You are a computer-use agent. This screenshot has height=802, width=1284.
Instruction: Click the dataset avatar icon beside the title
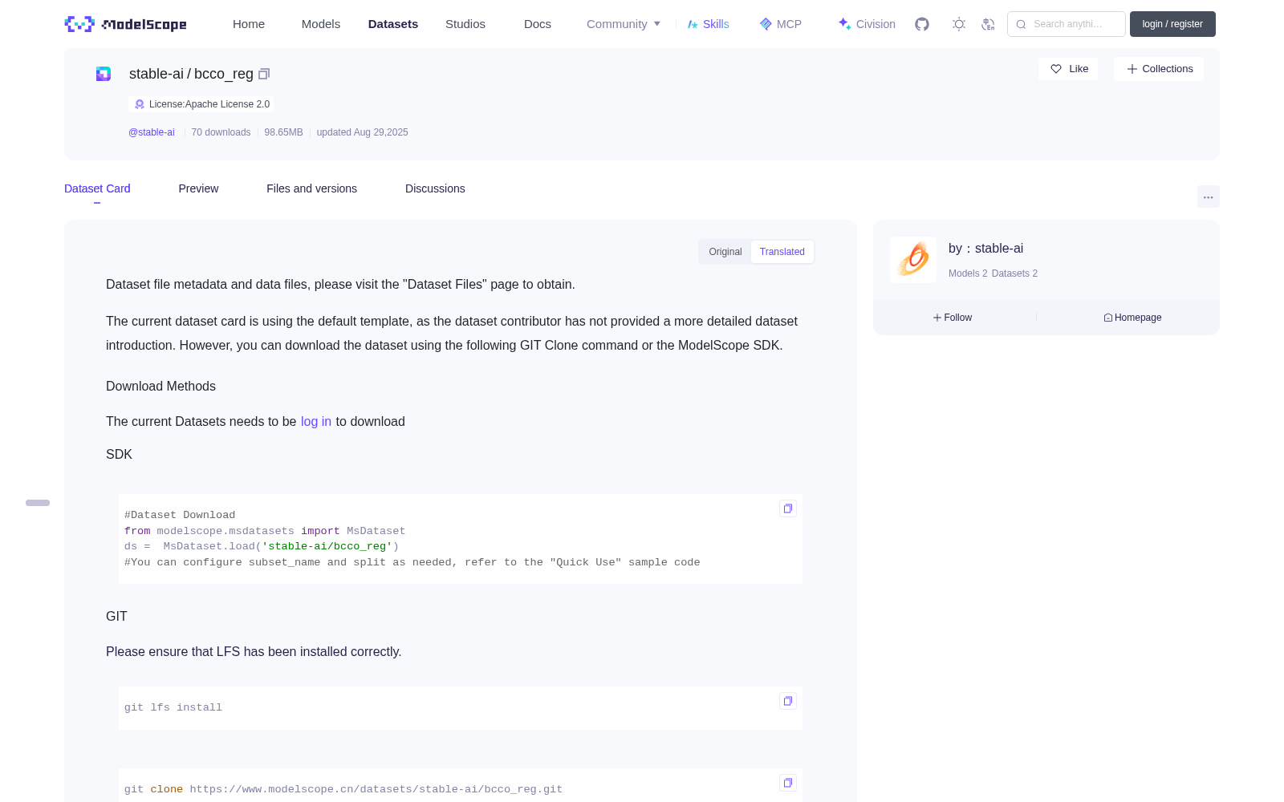point(104,74)
